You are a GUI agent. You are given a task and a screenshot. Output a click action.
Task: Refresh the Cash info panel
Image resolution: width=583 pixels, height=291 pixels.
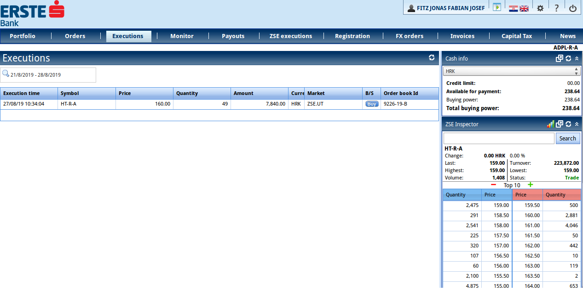coord(568,58)
